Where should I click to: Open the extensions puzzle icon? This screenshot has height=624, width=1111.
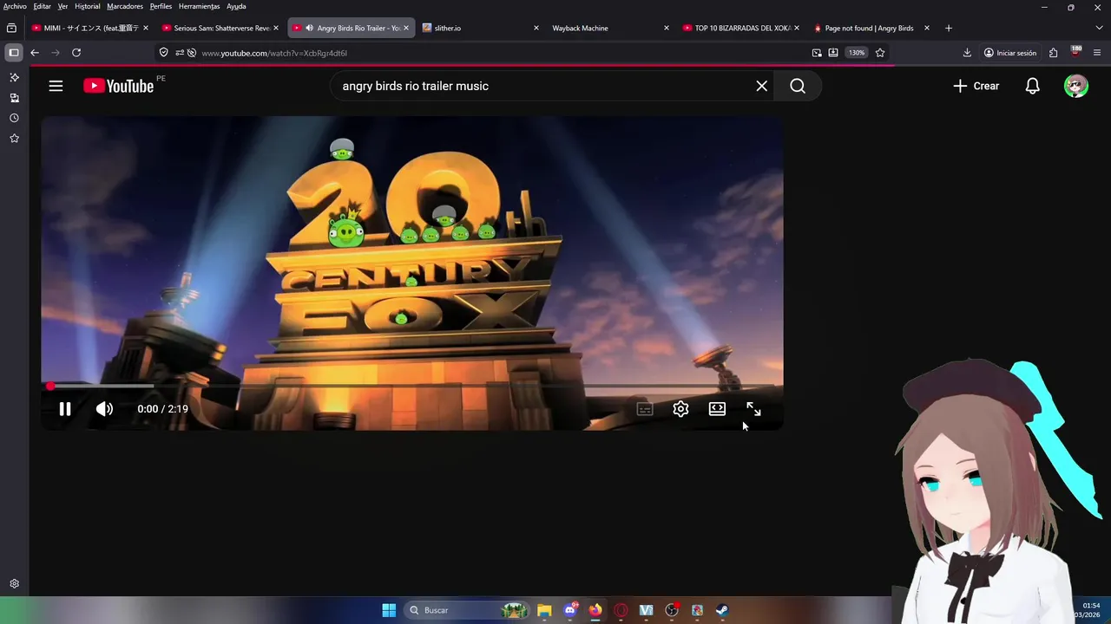[1053, 53]
